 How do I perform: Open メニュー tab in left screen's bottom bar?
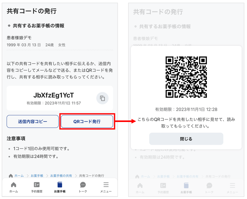click(x=106, y=187)
